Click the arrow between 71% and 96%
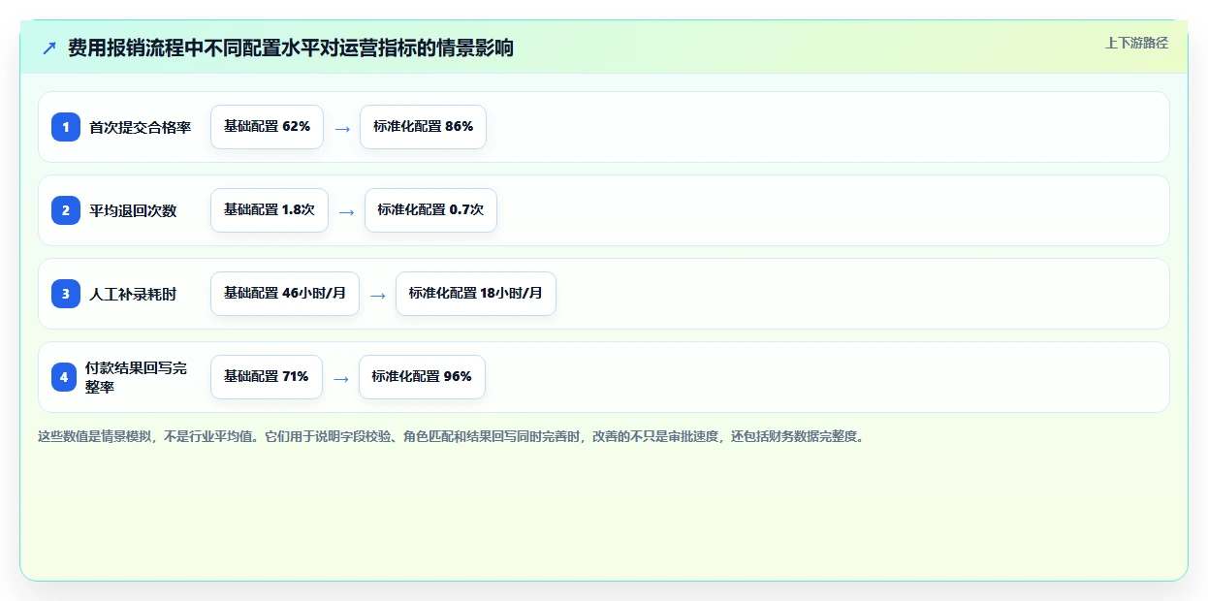This screenshot has width=1208, height=601. pyautogui.click(x=341, y=378)
